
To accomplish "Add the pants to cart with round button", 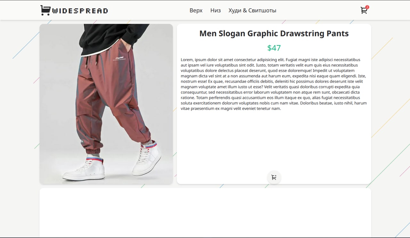I will click(274, 178).
